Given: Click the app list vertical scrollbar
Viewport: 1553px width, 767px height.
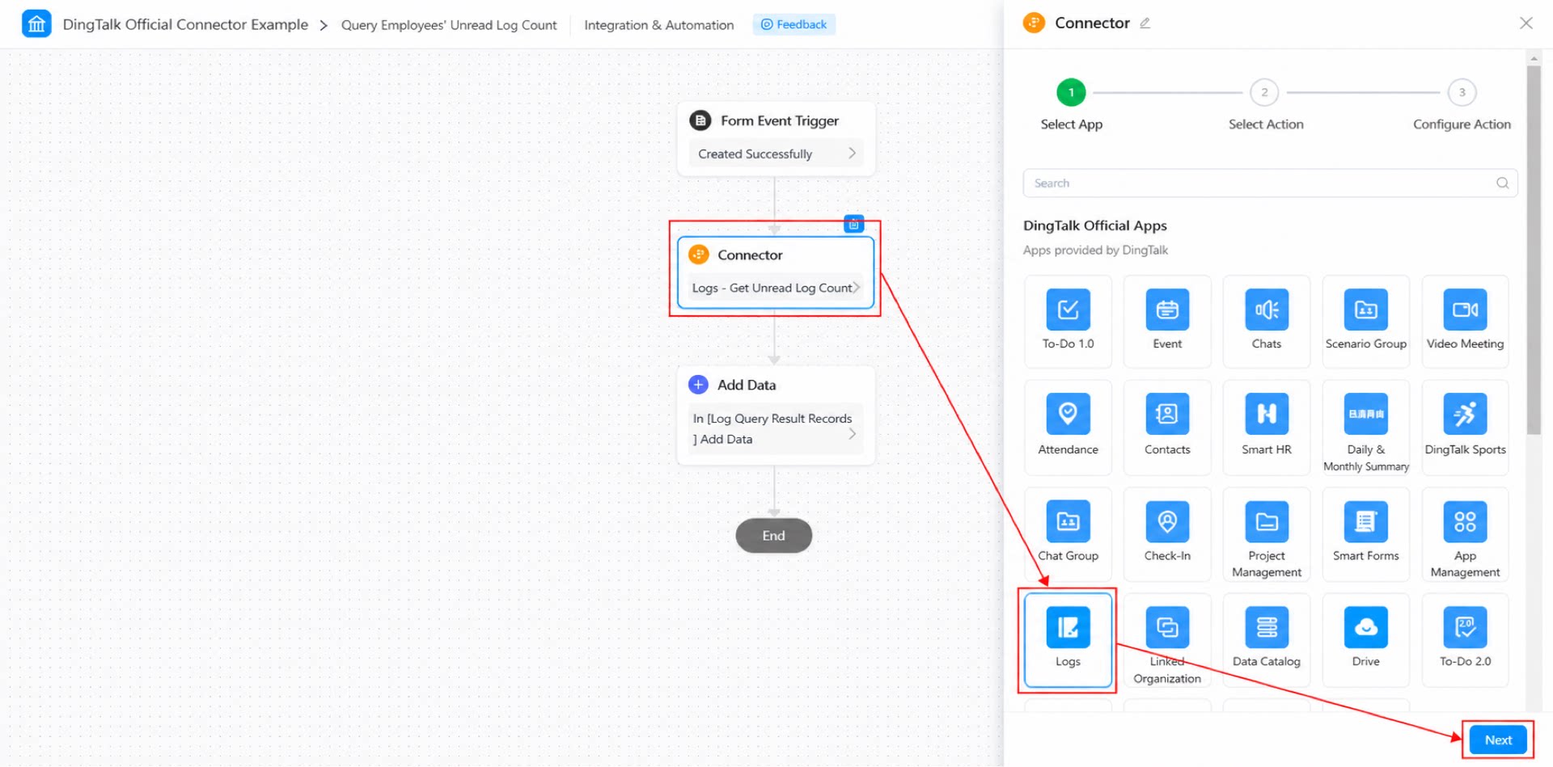Looking at the screenshot, I should (x=1533, y=251).
